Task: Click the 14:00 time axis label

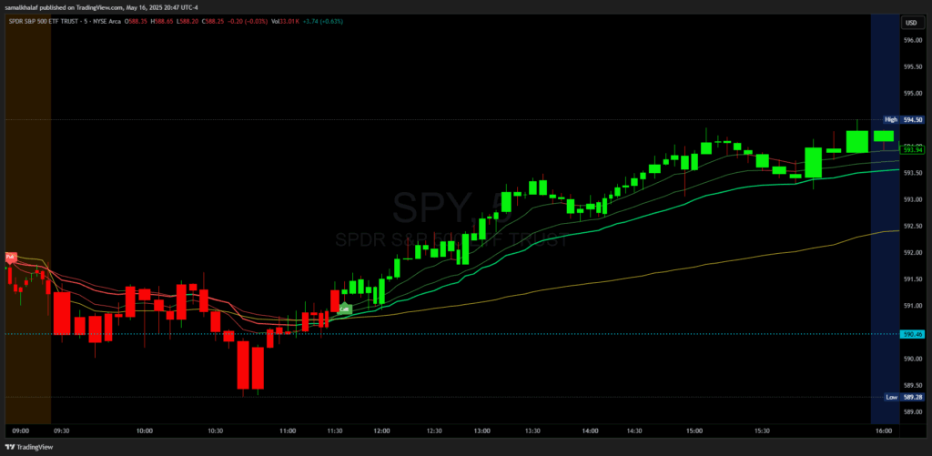Action: tap(590, 431)
